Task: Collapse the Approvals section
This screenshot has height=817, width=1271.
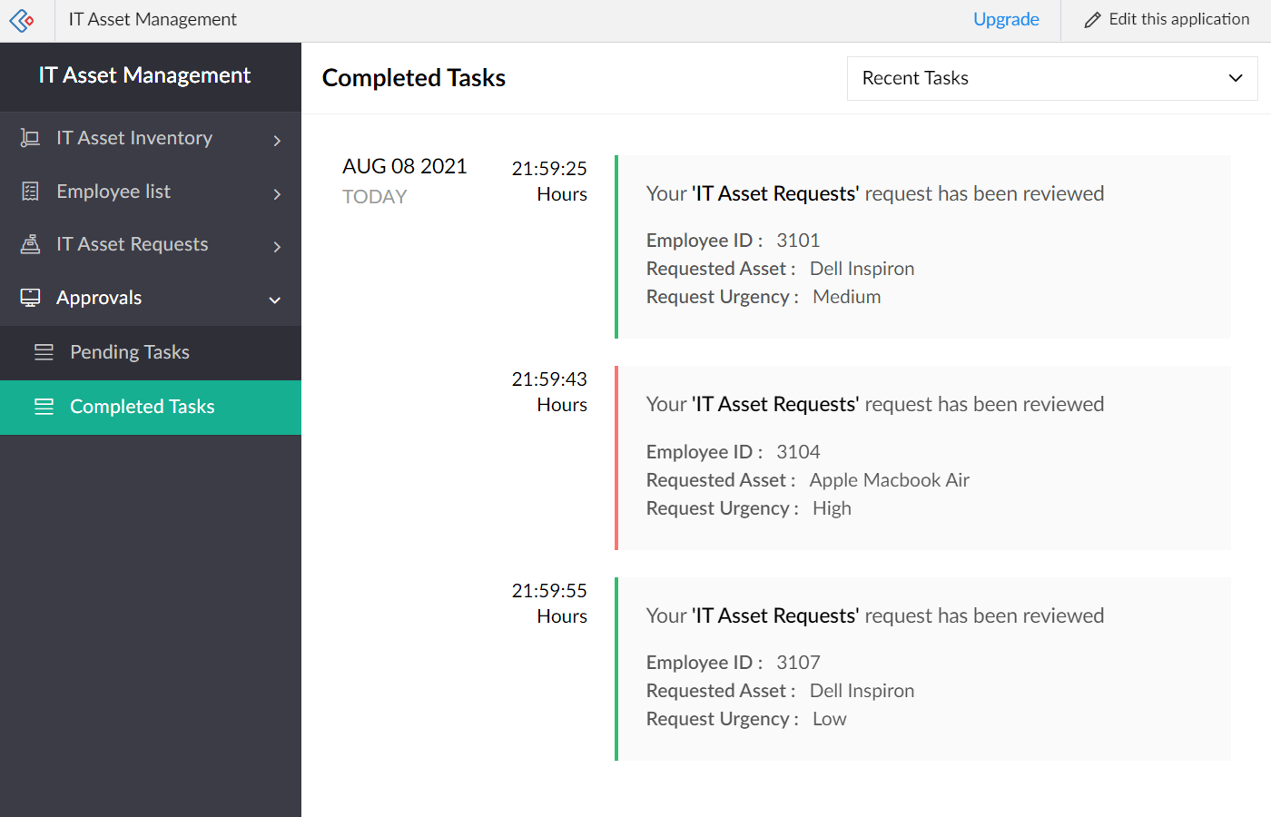Action: (x=274, y=300)
